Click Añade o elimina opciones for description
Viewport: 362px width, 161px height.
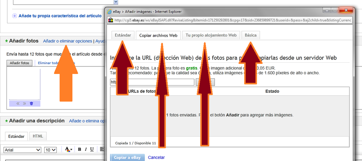tap(87, 121)
